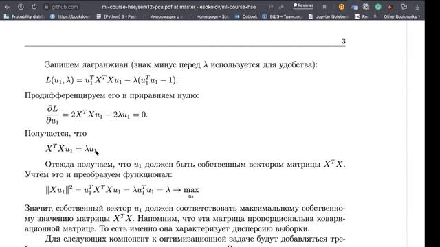440x247 pixels.
Task: Click the line starting Значит, собственный вектор
Action: tap(185, 209)
